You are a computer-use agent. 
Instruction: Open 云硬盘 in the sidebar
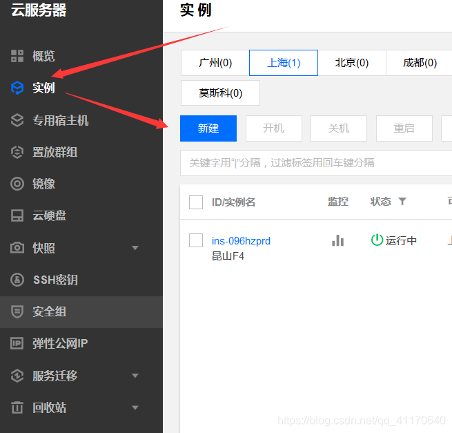tap(49, 215)
